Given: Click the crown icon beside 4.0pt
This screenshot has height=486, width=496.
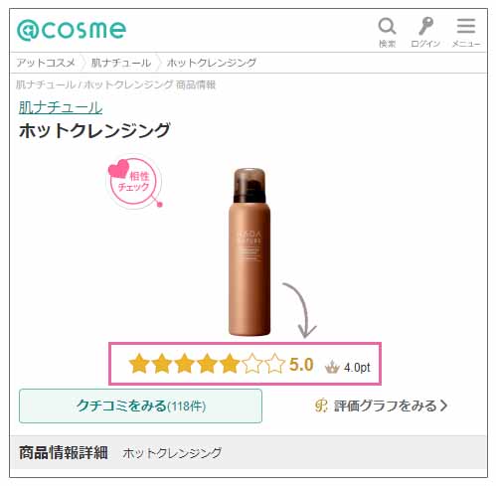Looking at the screenshot, I should tap(332, 367).
